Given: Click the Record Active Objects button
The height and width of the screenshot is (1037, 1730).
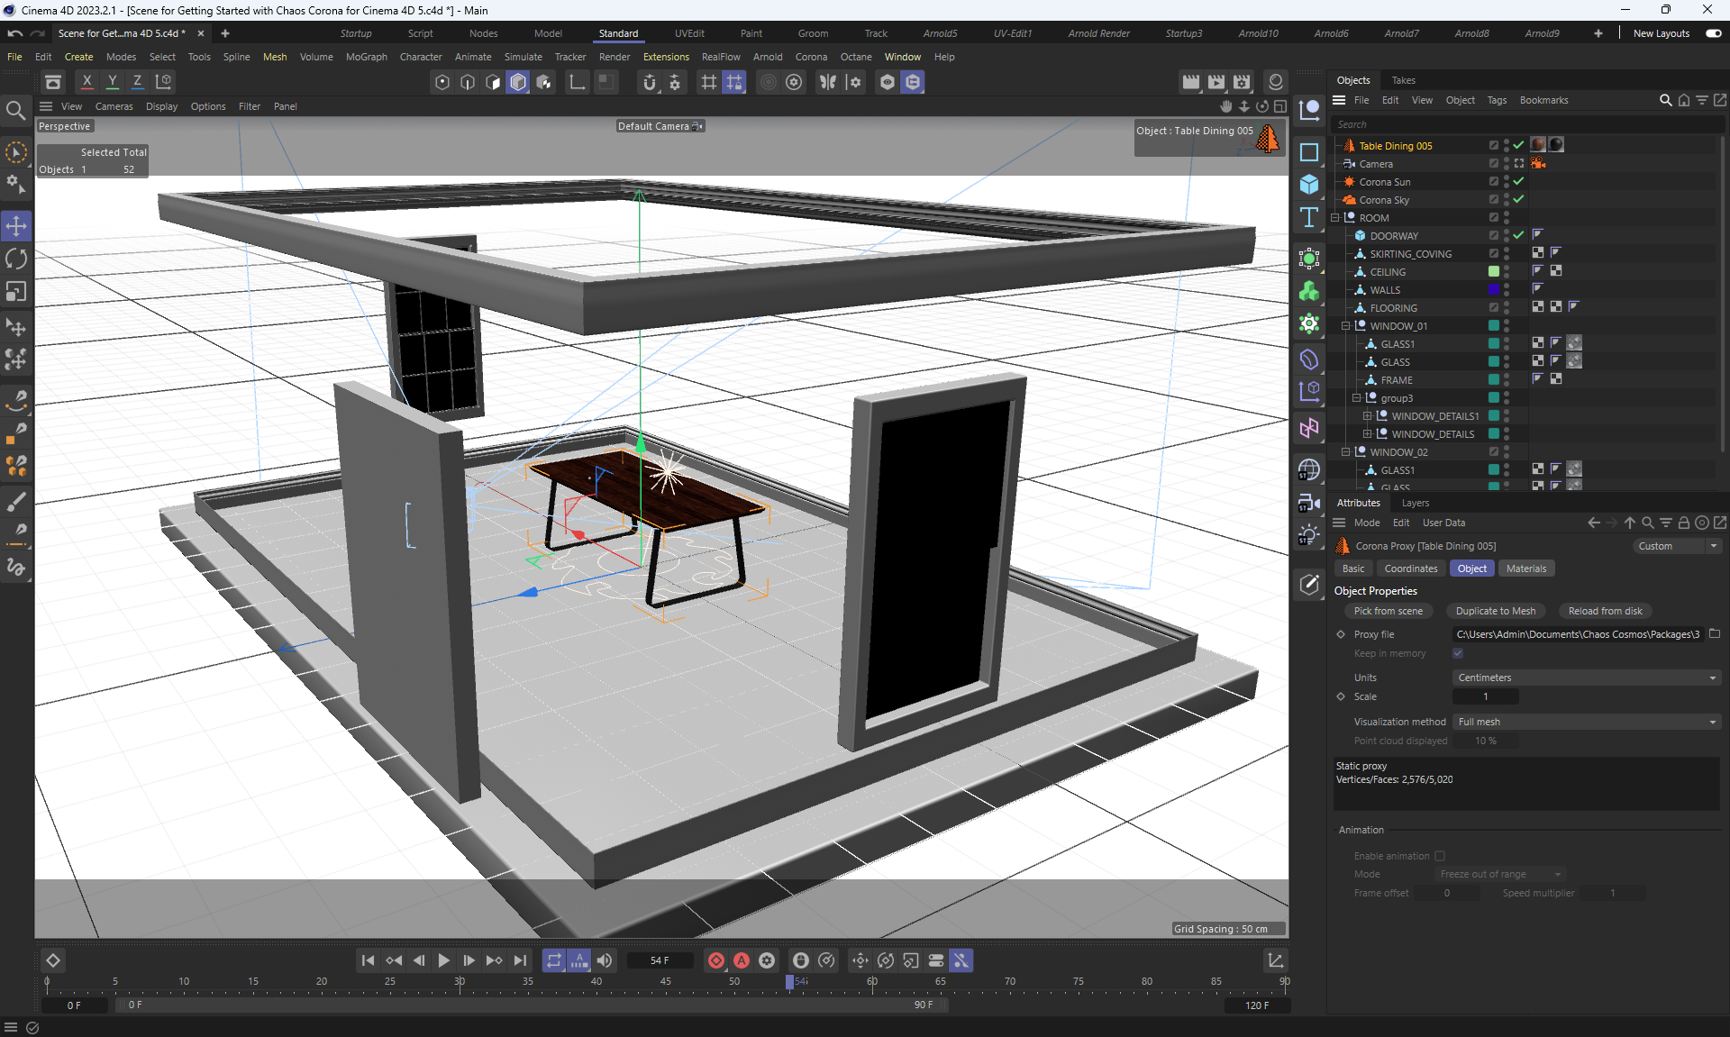Looking at the screenshot, I should [716, 960].
